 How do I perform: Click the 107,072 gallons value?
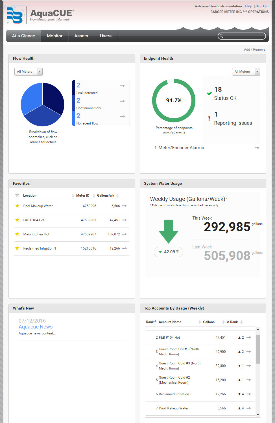point(114,234)
